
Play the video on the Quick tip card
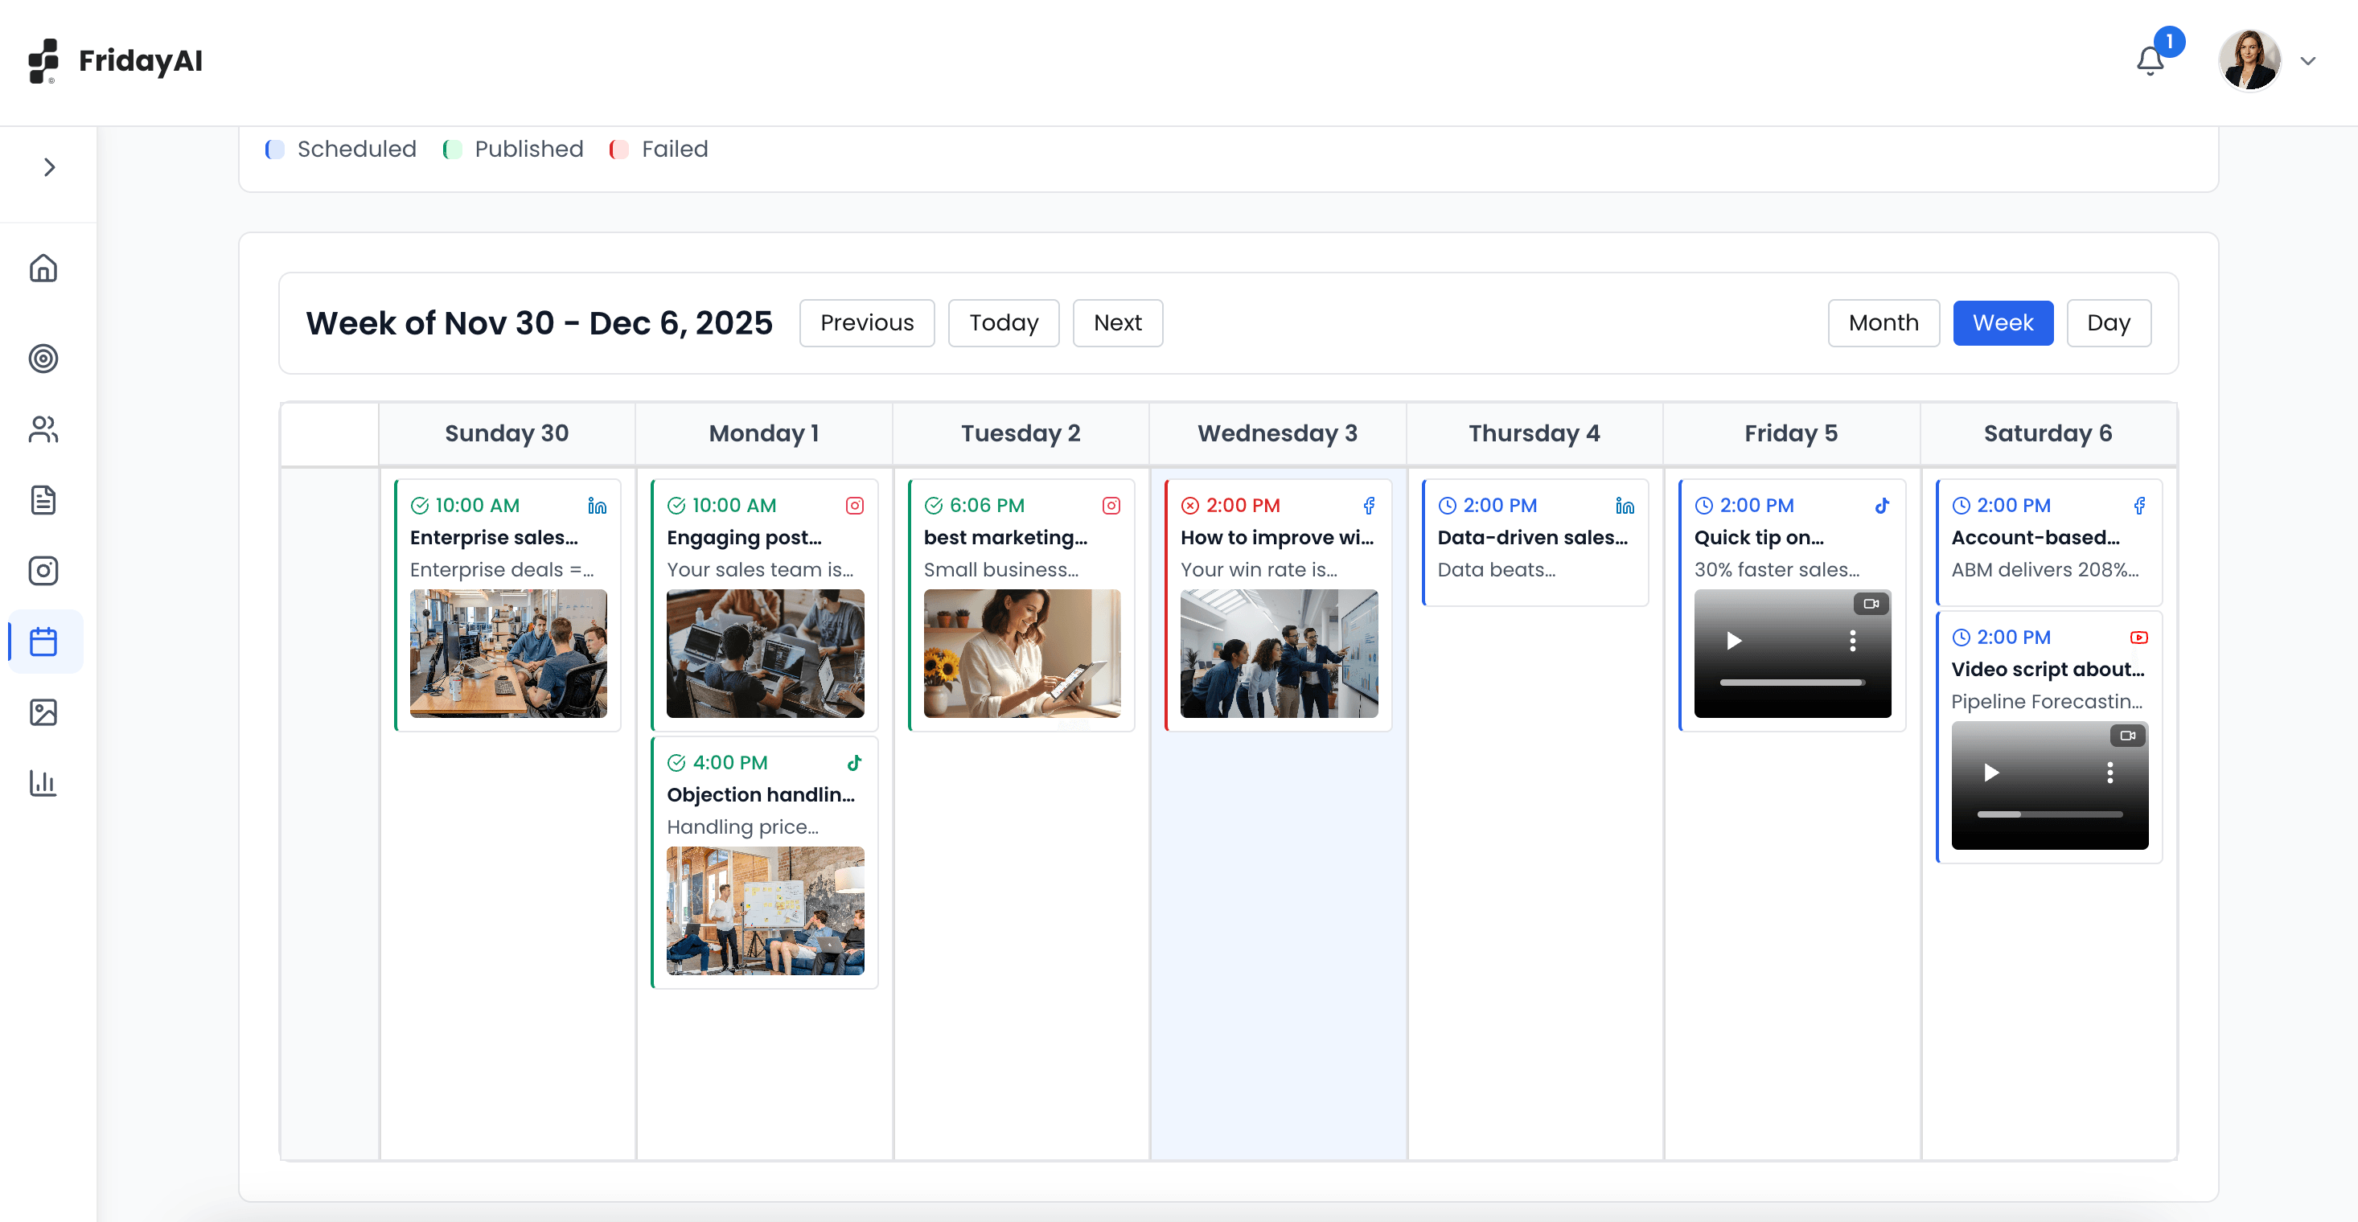click(x=1735, y=641)
